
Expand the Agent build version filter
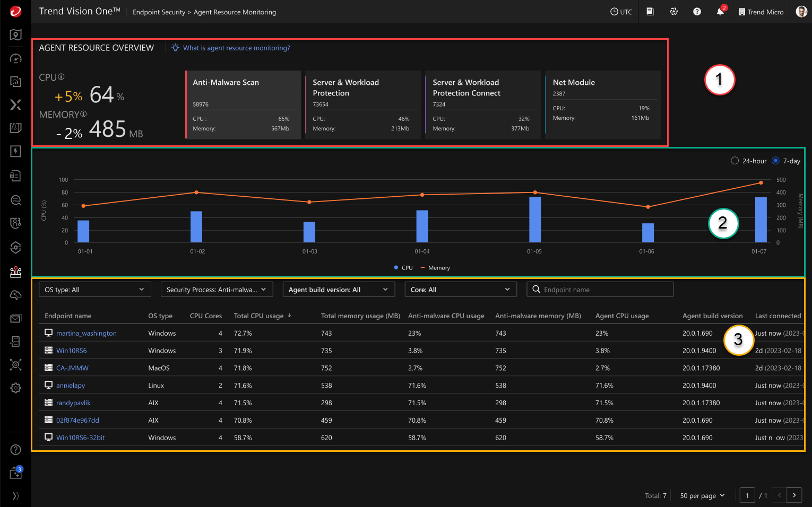coord(339,289)
